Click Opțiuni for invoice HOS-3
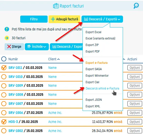This screenshot has height=135, width=143. point(135,122)
